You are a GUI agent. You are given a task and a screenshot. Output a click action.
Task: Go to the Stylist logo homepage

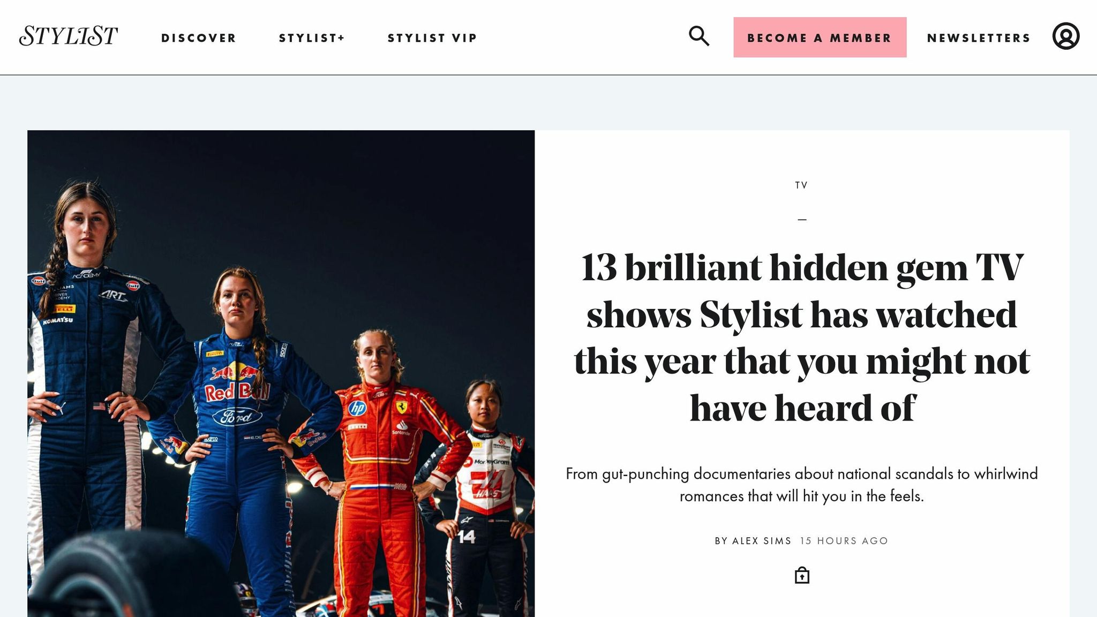point(68,36)
